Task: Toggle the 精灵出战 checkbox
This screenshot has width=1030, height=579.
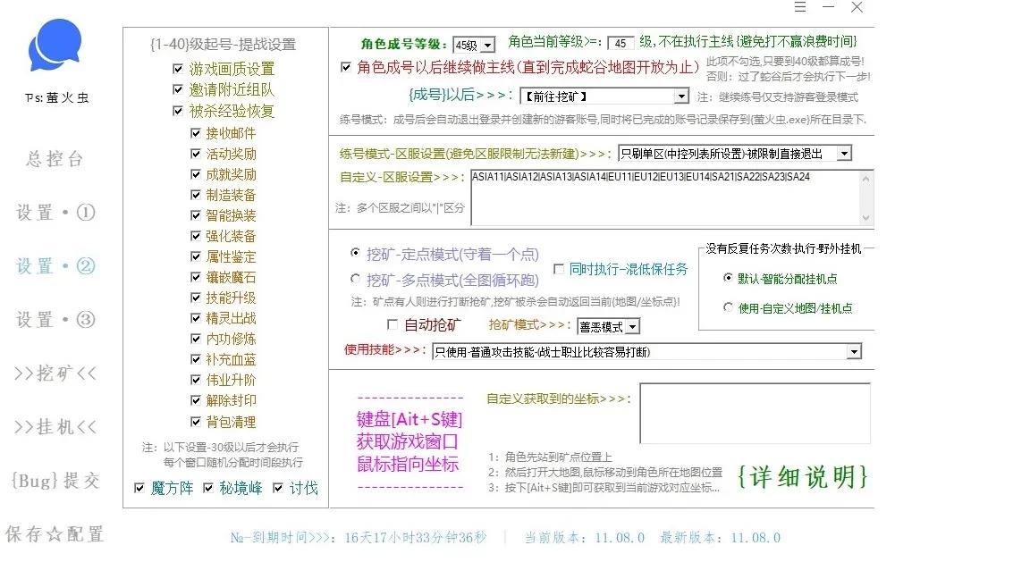Action: [195, 318]
